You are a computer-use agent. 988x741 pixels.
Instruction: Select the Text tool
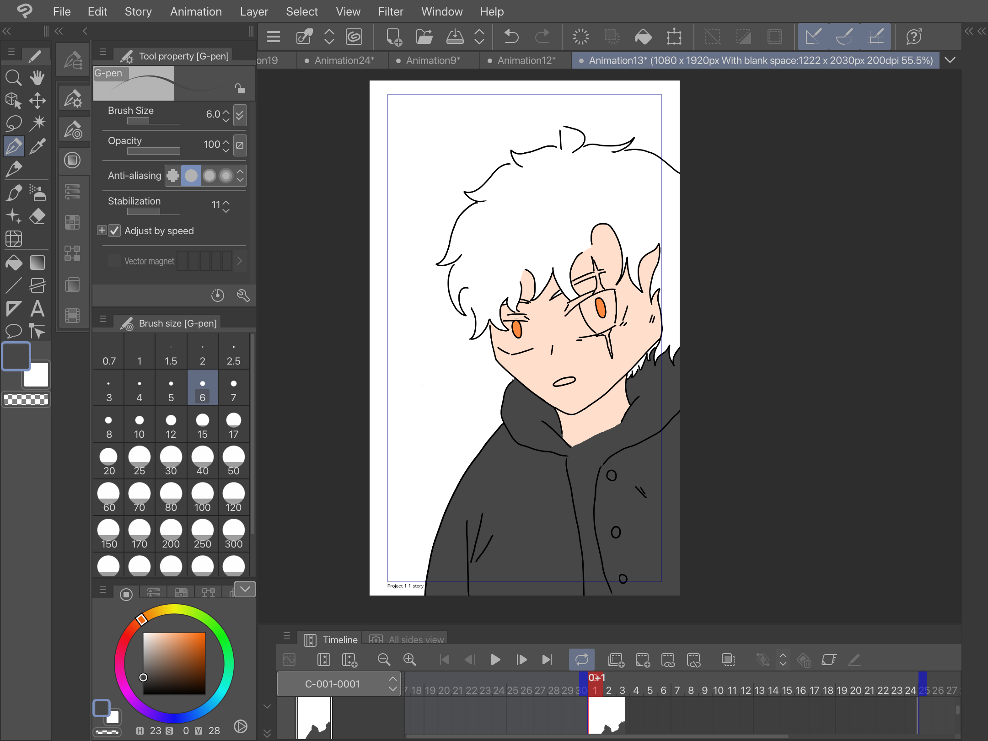(x=38, y=309)
